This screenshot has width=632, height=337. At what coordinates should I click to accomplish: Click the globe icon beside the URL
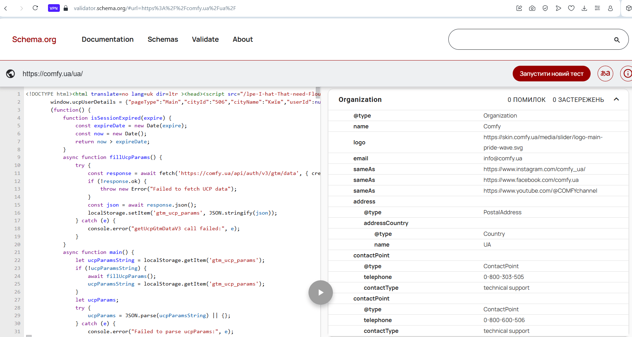tap(10, 74)
